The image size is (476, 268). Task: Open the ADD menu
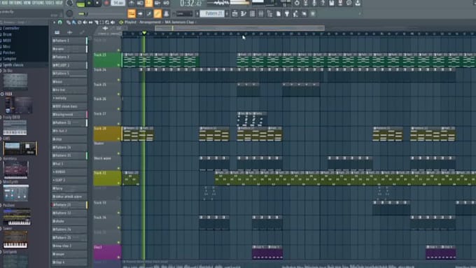(5, 2)
